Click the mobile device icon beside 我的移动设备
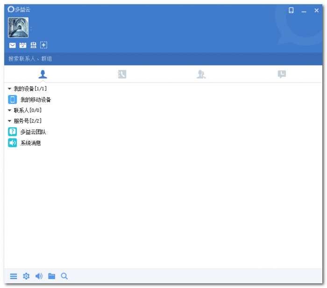The height and width of the screenshot is (288, 327). tap(13, 99)
